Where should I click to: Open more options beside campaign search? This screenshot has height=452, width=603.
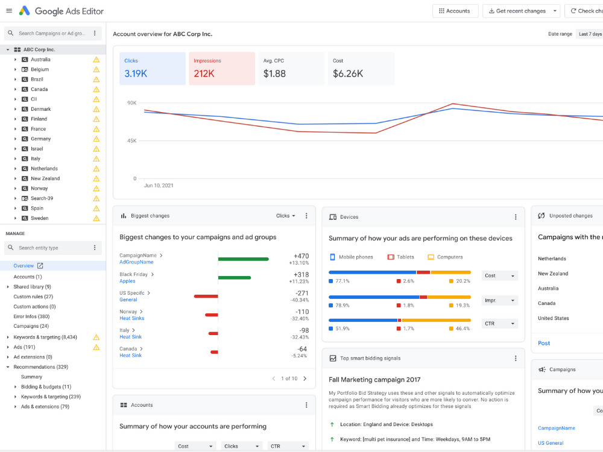coord(95,33)
